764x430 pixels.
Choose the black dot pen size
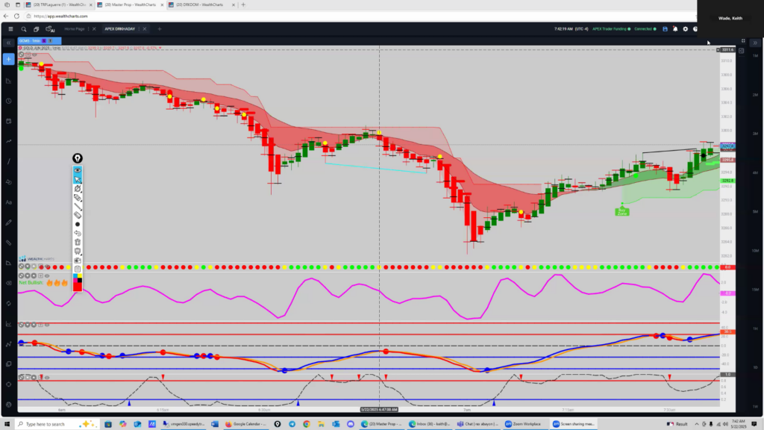[x=78, y=224]
